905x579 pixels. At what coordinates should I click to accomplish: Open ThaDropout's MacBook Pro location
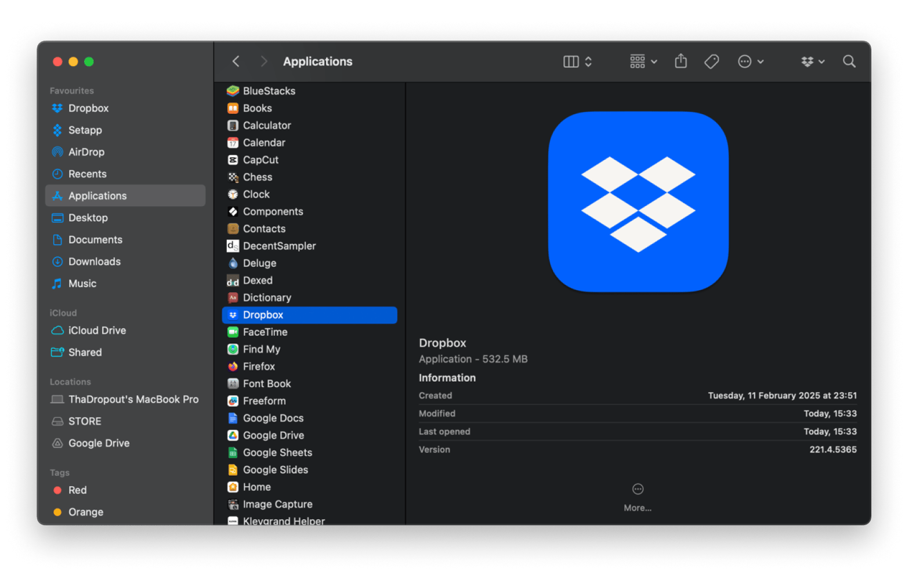(133, 400)
